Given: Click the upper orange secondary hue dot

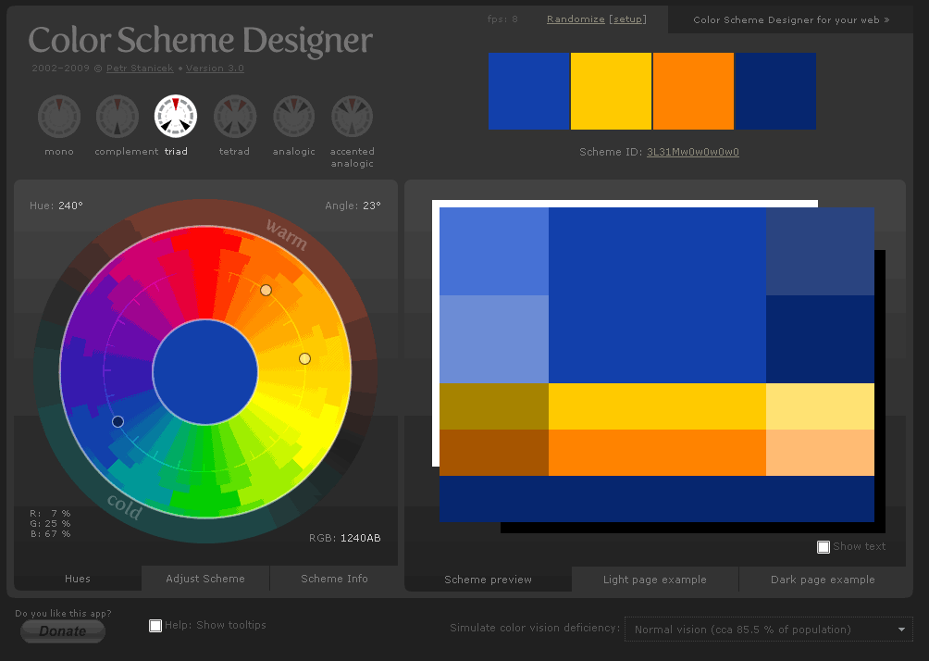Looking at the screenshot, I should click(266, 291).
